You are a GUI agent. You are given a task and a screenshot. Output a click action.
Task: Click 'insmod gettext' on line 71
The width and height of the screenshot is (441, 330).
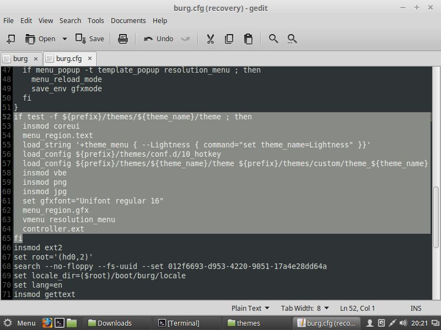(x=45, y=294)
